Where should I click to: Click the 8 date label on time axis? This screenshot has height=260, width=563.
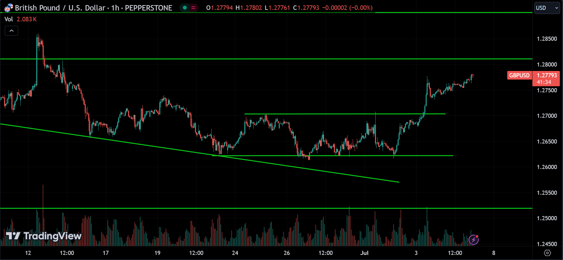(494, 253)
